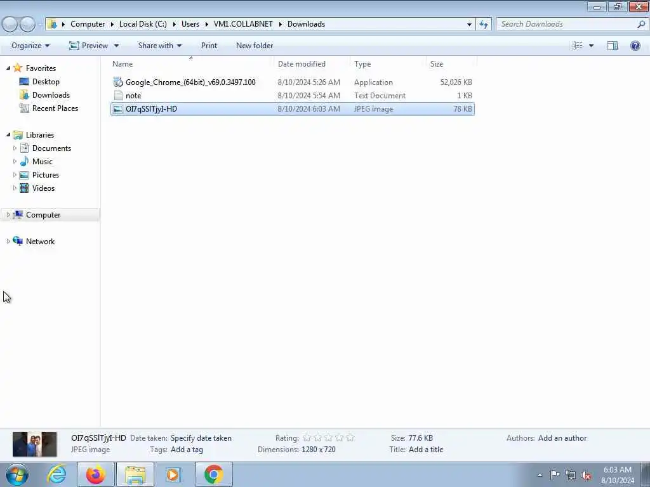This screenshot has width=650, height=487.
Task: Click Add an author in details pane
Action: point(562,438)
